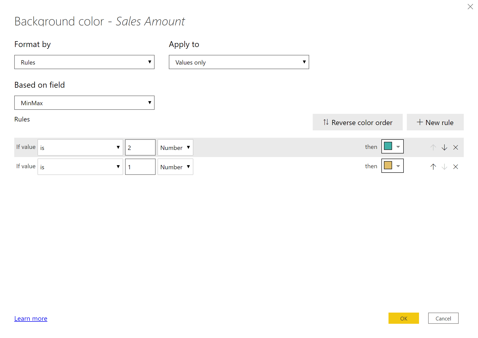Delete the rule with value 2
This screenshot has height=338, width=478.
click(x=455, y=147)
